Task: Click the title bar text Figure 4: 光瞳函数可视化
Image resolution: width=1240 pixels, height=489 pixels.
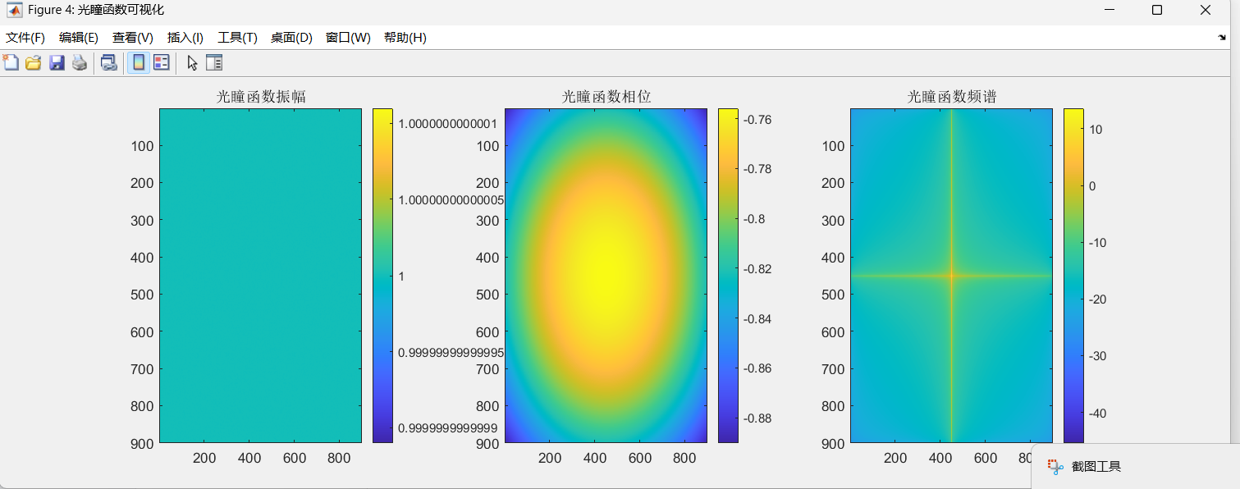Action: click(x=95, y=10)
